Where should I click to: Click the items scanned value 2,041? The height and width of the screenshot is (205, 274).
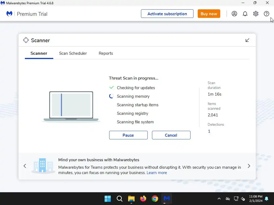213,115
